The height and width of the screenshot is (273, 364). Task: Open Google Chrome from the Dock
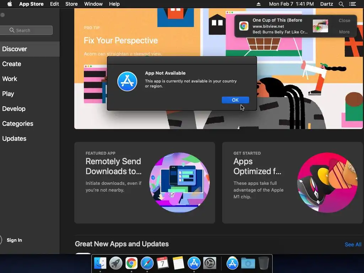(x=132, y=263)
